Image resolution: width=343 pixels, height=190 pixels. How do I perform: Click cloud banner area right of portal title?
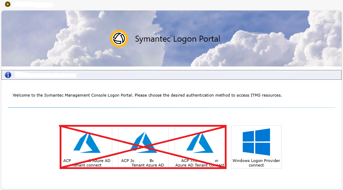click(281, 38)
